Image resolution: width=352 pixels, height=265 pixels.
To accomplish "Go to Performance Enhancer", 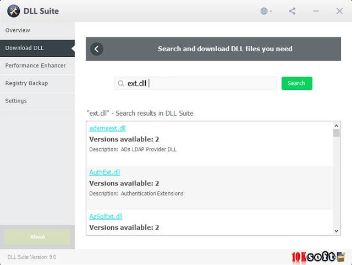I will (37, 66).
